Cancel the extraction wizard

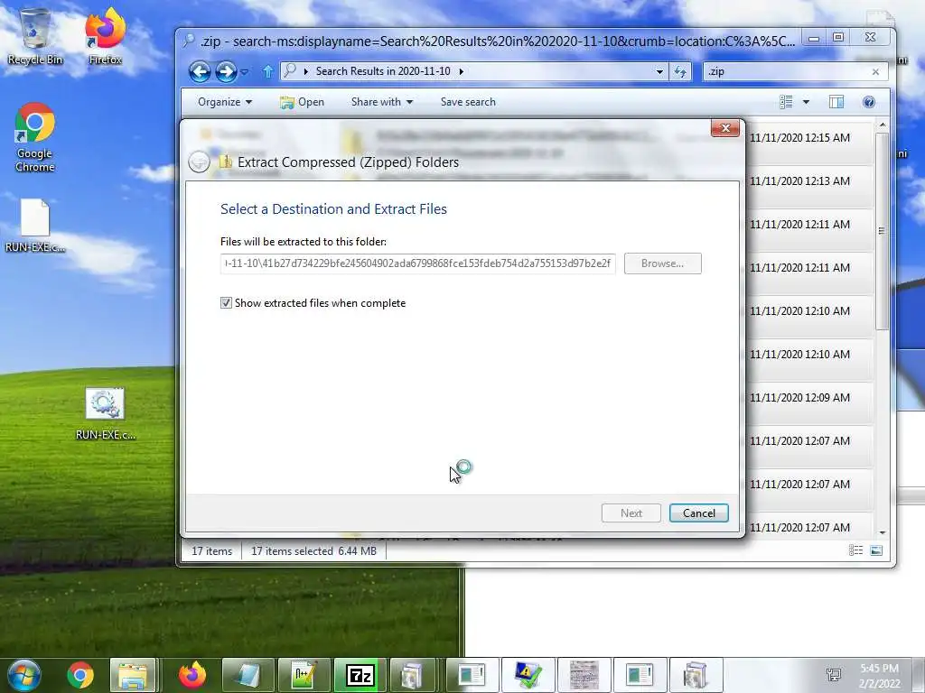(698, 513)
